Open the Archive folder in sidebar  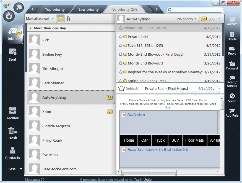click(x=12, y=113)
